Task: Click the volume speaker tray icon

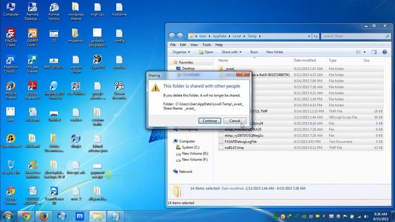Action: click(x=366, y=216)
